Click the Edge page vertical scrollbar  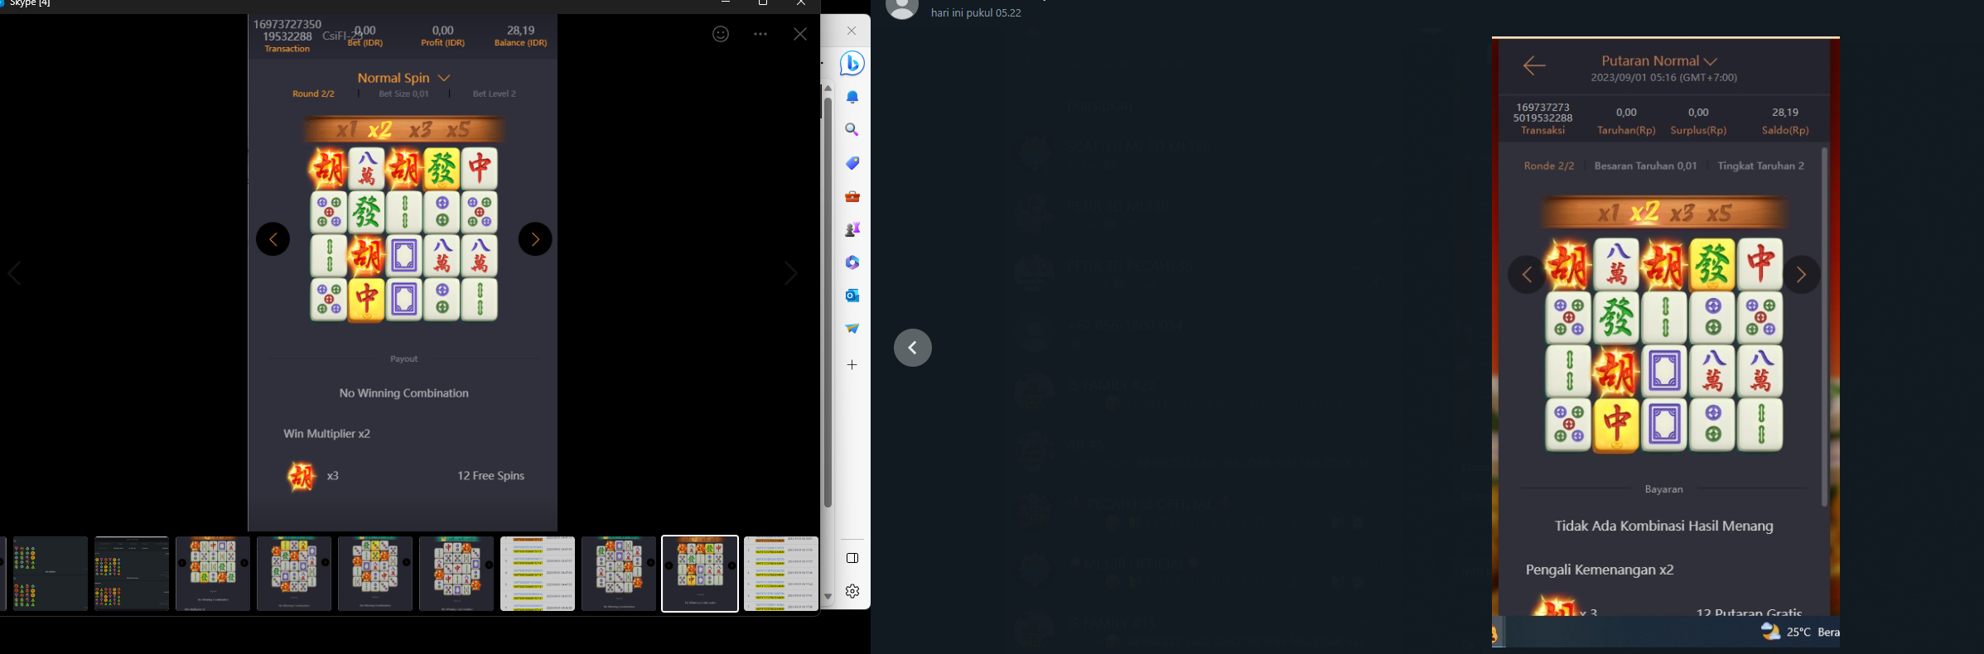(x=828, y=302)
